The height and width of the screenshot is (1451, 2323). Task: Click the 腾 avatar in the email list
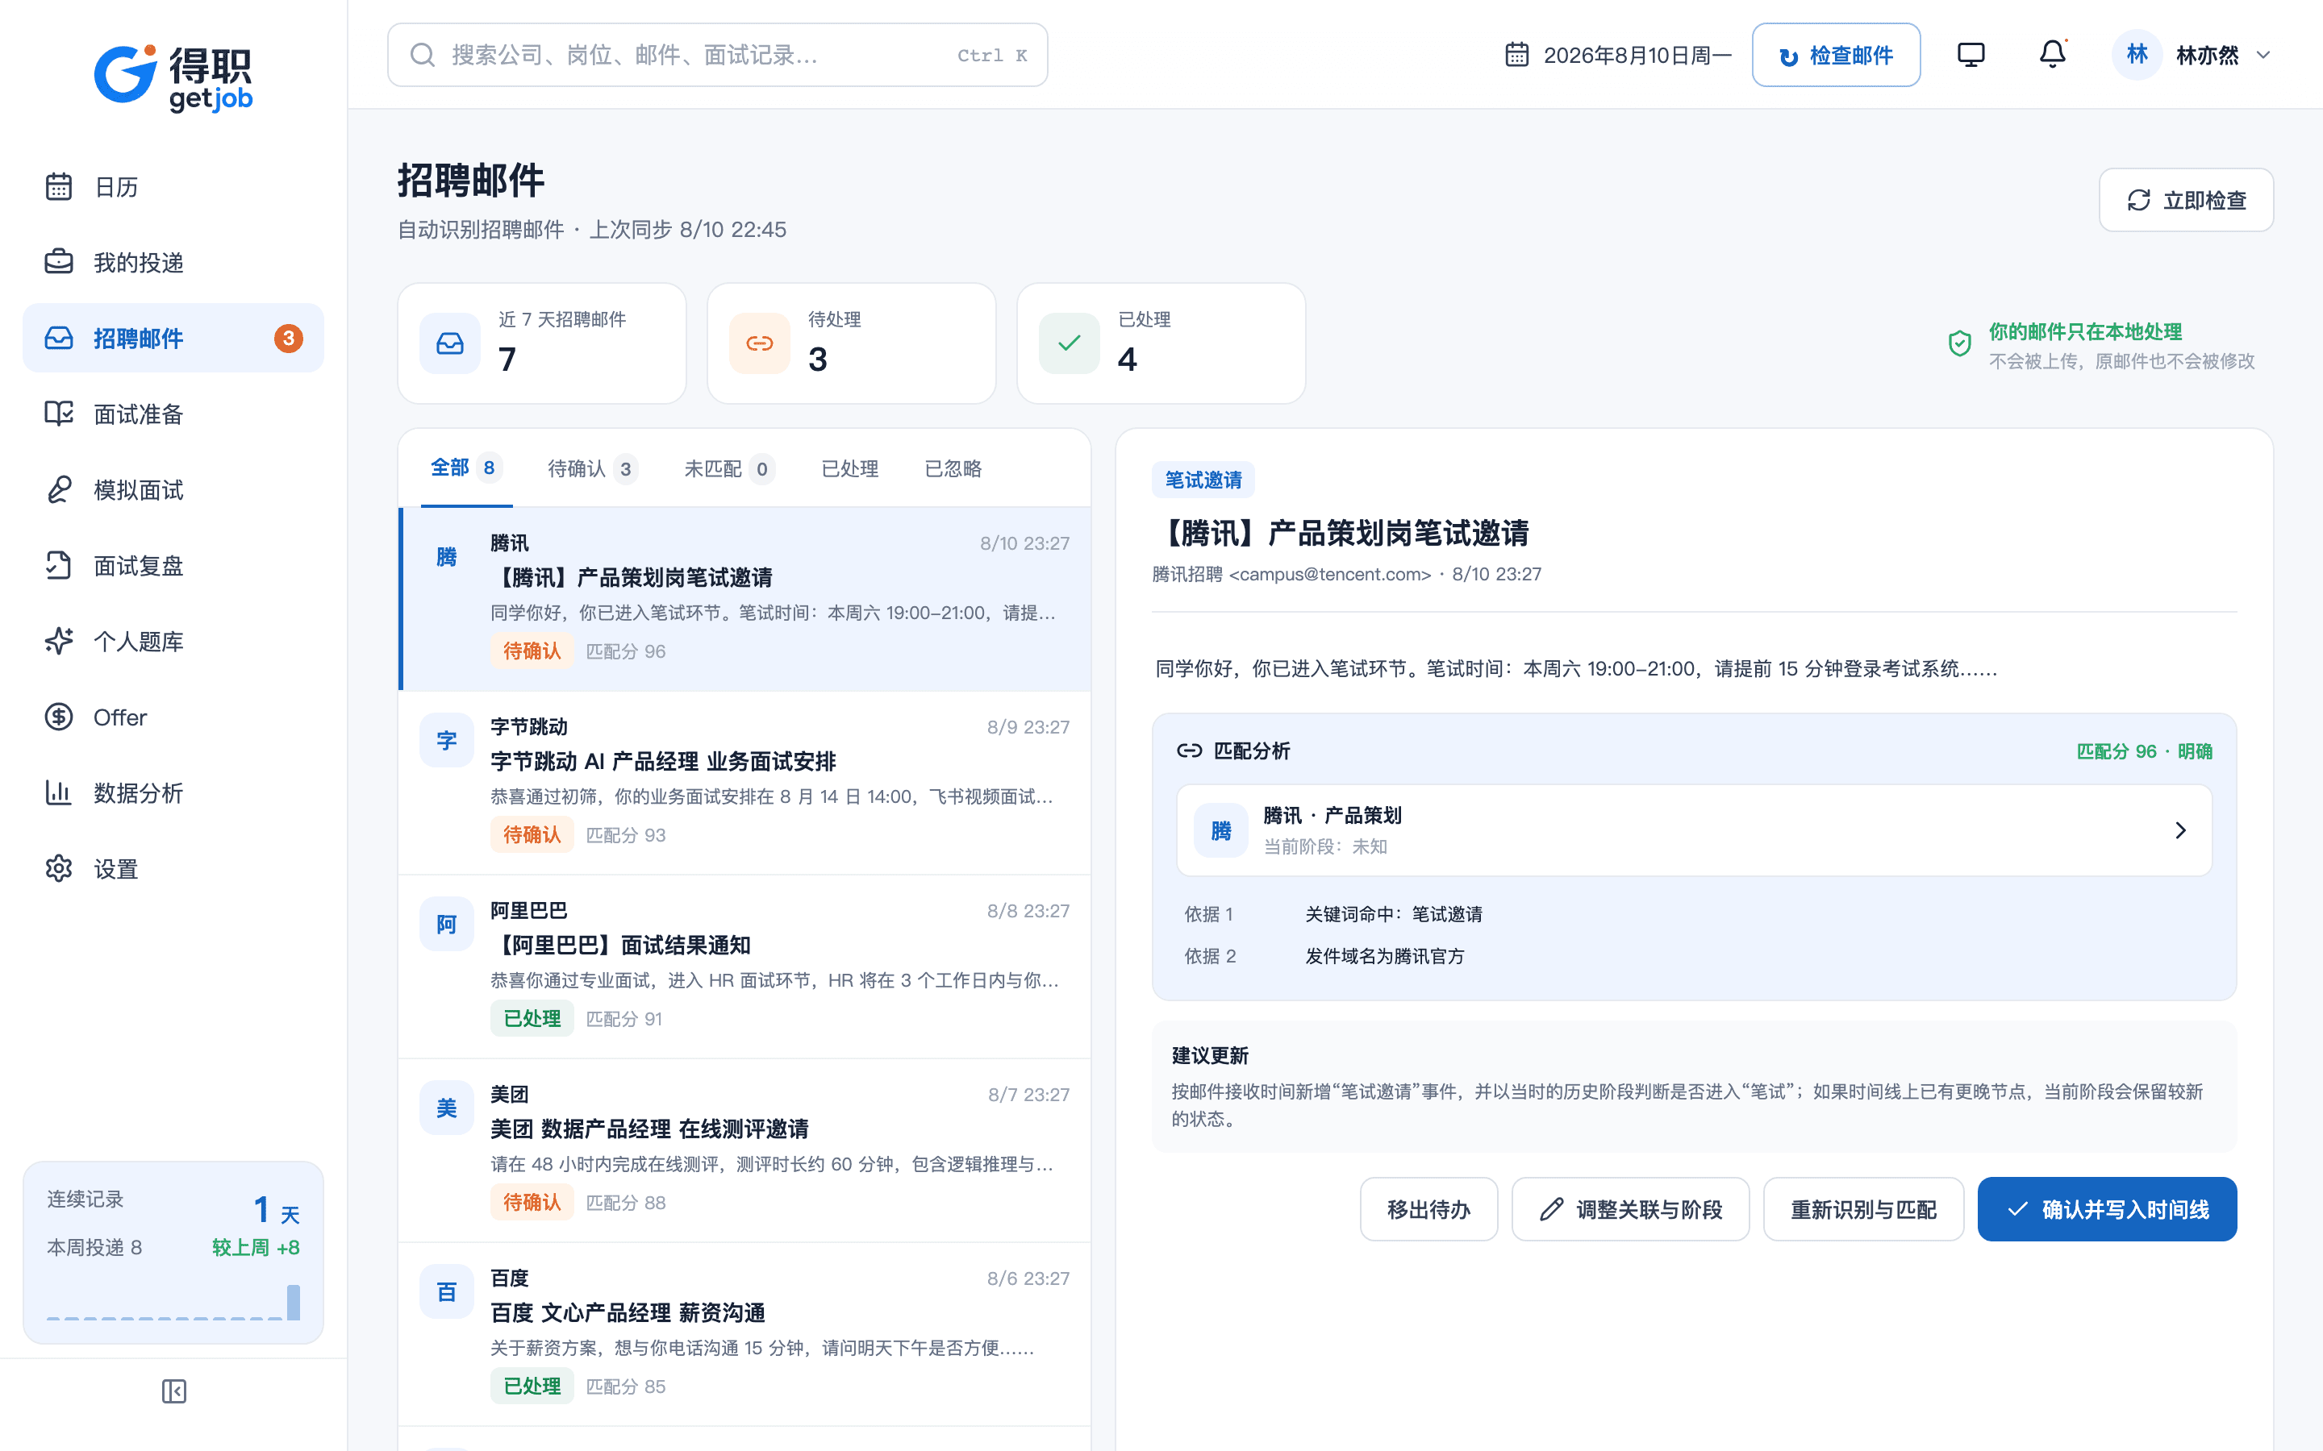pos(446,556)
